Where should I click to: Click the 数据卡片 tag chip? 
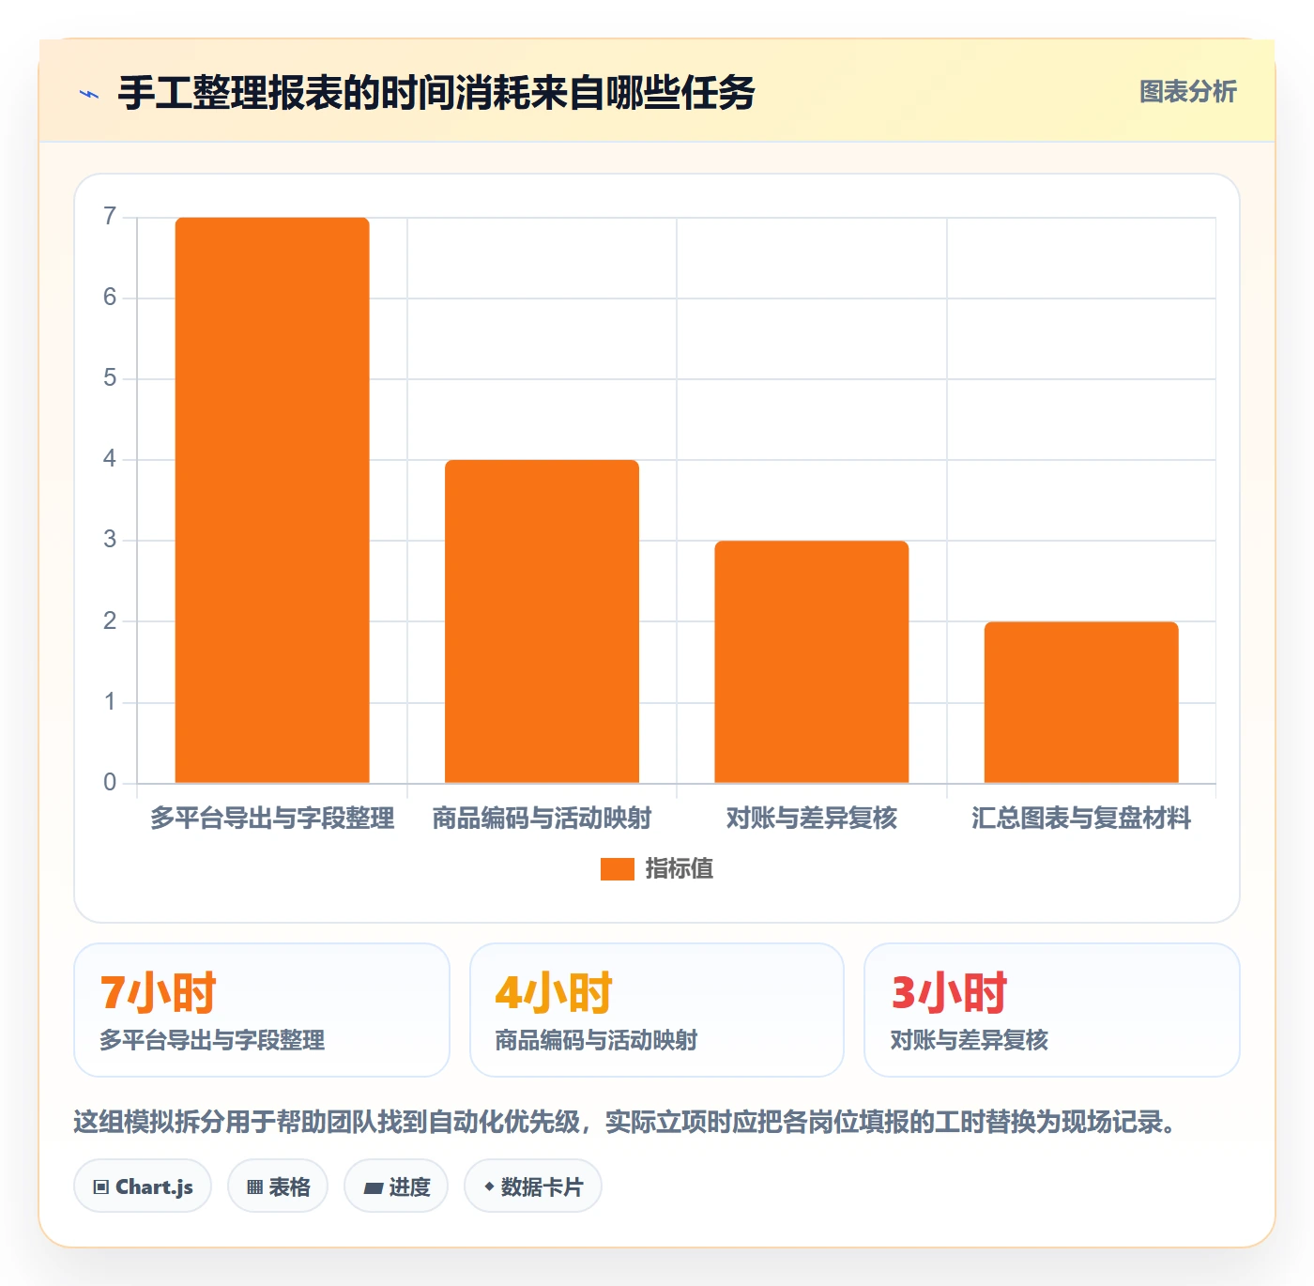point(533,1186)
